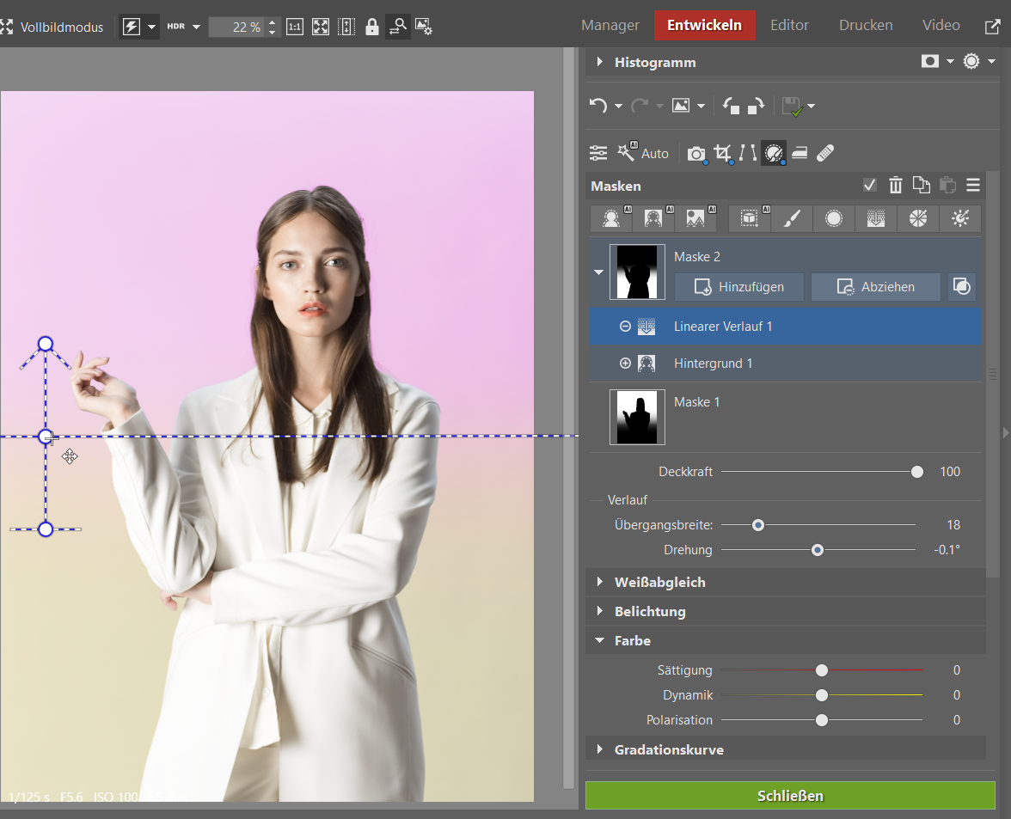Screen dimensions: 1011x819
Task: Open the HDR dropdown arrow
Action: 196,27
